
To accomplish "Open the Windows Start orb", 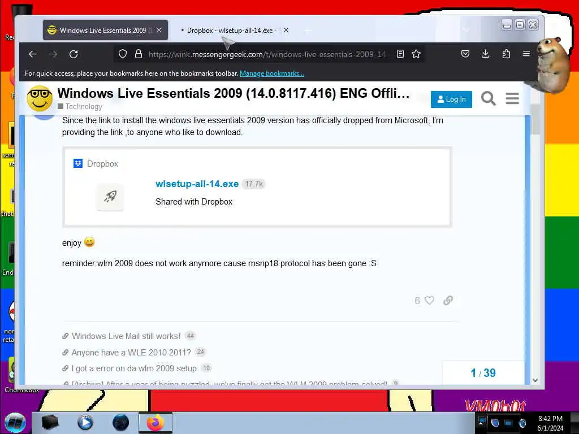I will [15, 423].
